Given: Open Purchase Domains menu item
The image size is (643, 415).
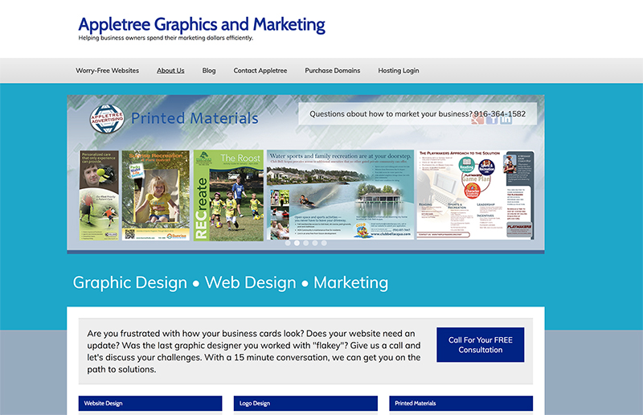Looking at the screenshot, I should pyautogui.click(x=333, y=71).
